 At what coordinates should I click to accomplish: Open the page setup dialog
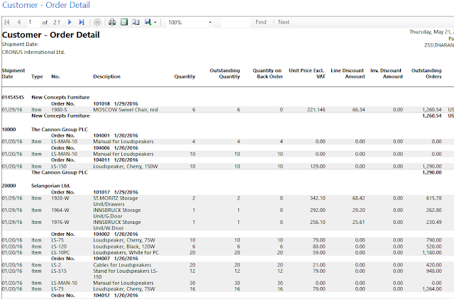tap(135, 23)
